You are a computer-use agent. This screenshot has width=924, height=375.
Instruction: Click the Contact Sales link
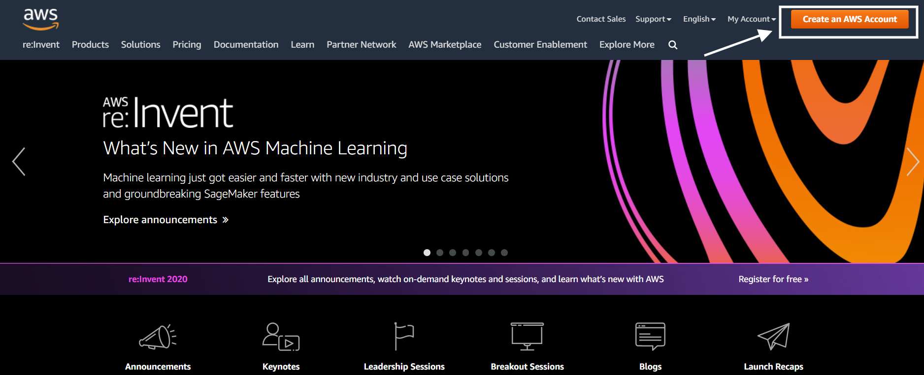(x=601, y=19)
